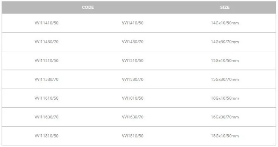The height and width of the screenshot is (147, 278).
Task: Select code VVI11510/50
Action: (x=46, y=60)
